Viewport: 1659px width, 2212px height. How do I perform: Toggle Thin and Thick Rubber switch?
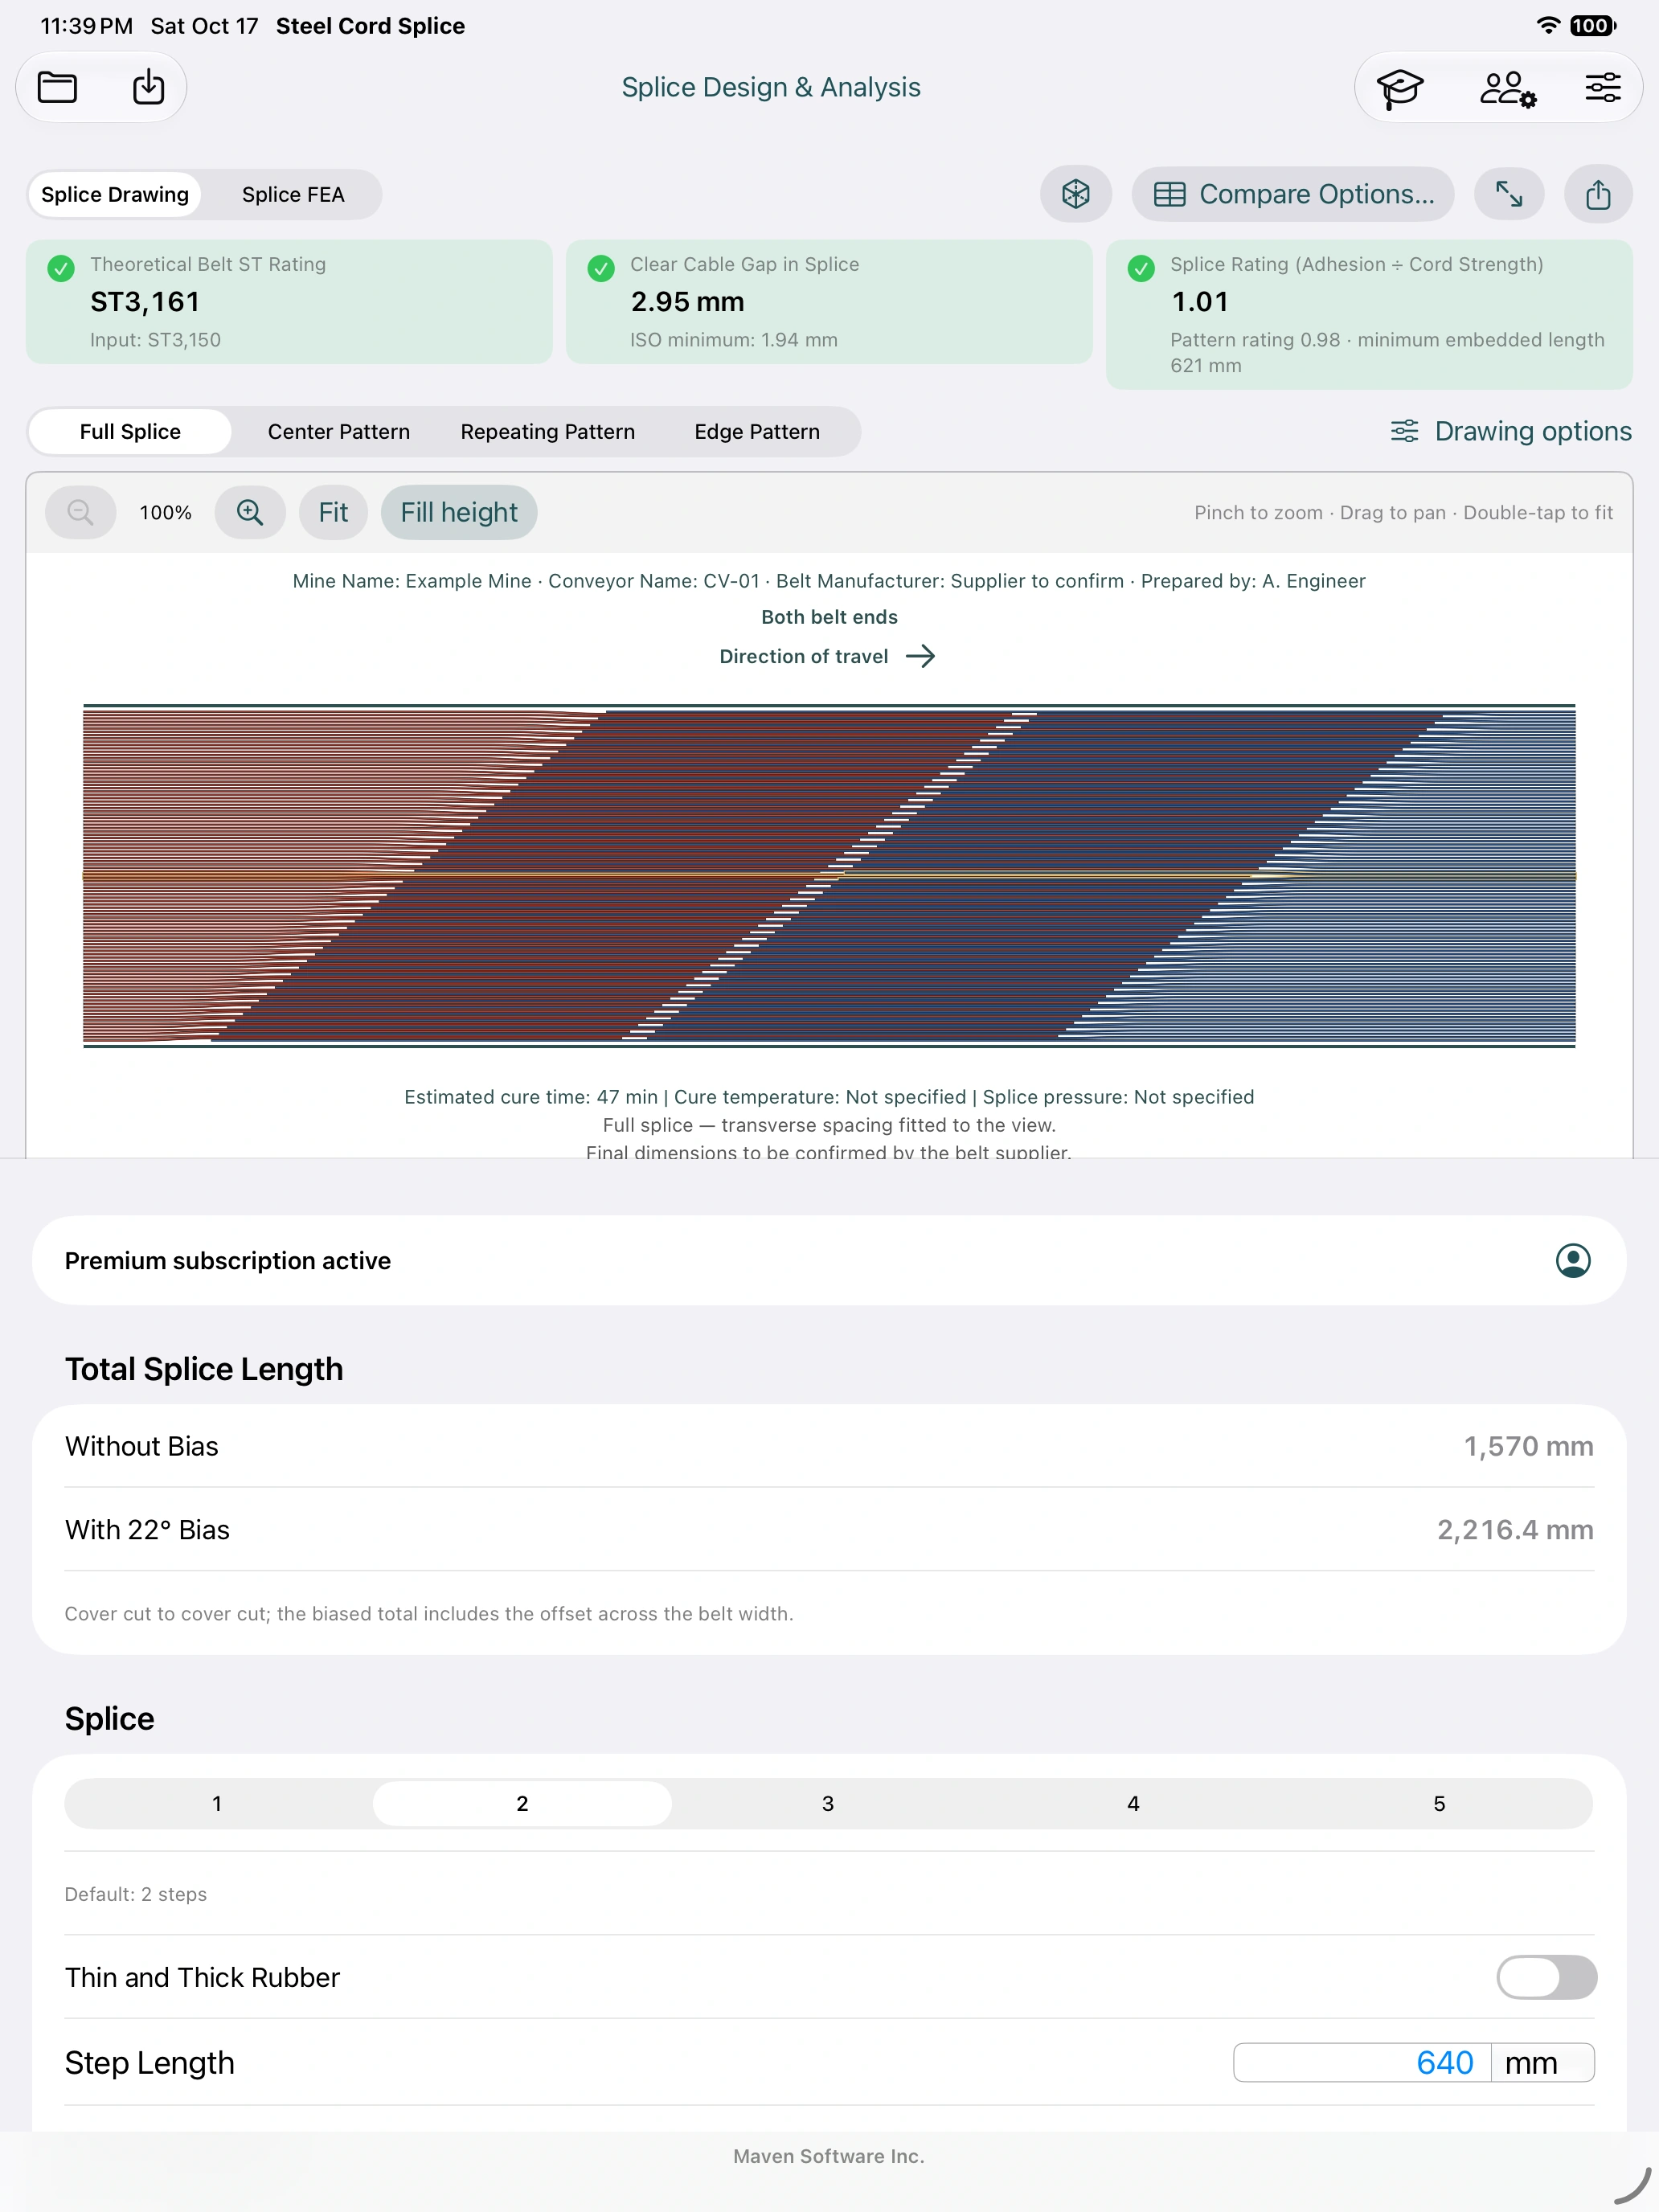tap(1546, 1977)
